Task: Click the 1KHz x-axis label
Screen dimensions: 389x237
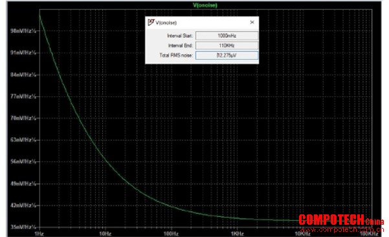Action: (x=238, y=234)
